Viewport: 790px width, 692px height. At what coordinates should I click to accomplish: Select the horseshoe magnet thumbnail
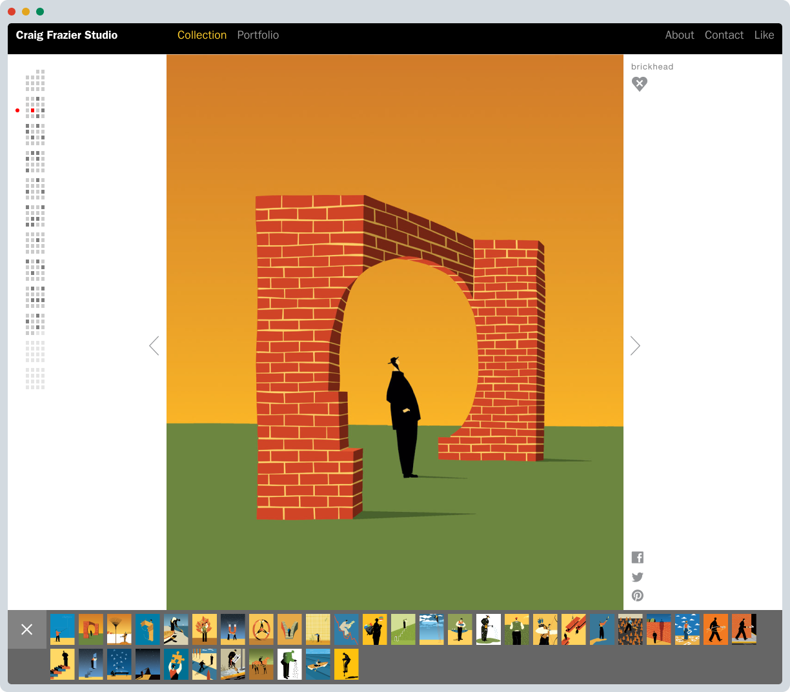point(233,629)
